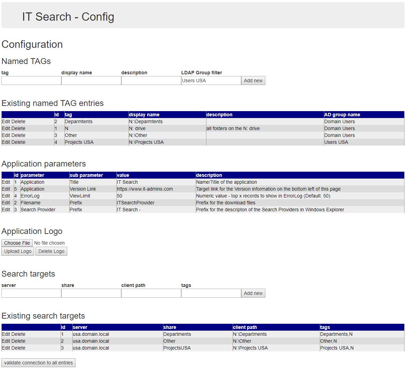Click the Named TAGs 'tag' input field

pyautogui.click(x=31, y=81)
